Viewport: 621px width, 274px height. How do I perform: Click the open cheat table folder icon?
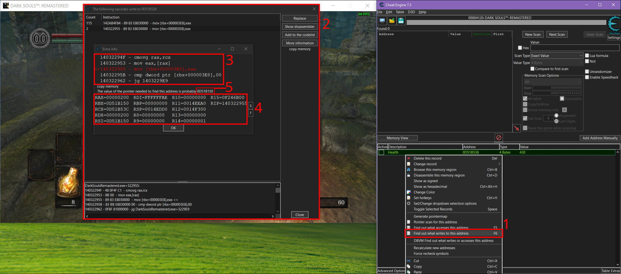pyautogui.click(x=392, y=21)
